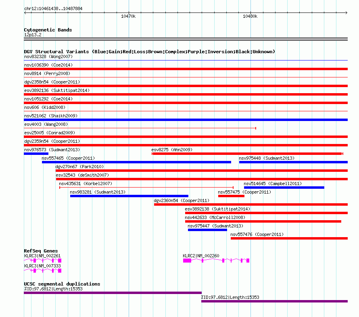
Task: Click the nsv832328 (Wong2007) variant label
Action: [48, 56]
